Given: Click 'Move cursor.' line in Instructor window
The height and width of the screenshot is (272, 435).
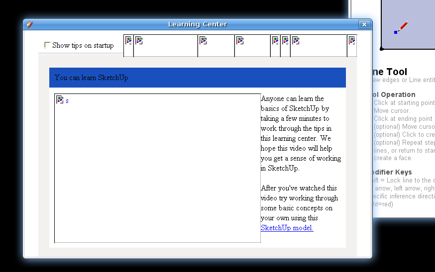Looking at the screenshot, I should point(392,110).
